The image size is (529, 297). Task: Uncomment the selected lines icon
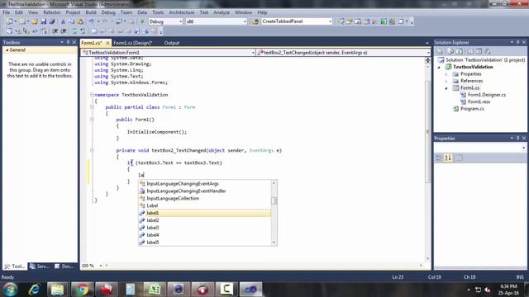click(83, 31)
